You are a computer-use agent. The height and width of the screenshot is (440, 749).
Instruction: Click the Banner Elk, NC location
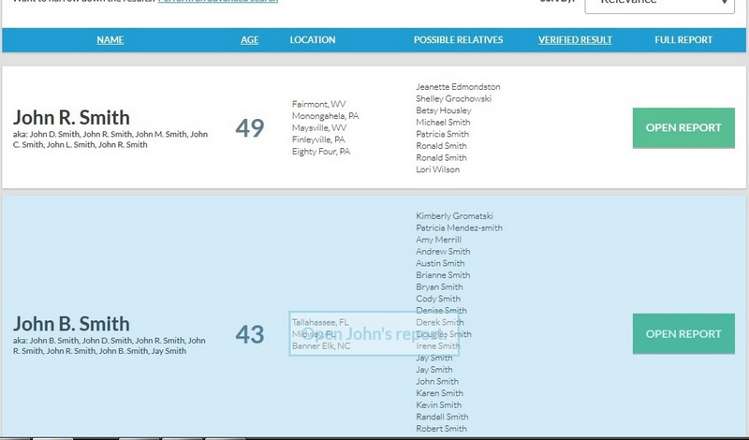(x=321, y=345)
